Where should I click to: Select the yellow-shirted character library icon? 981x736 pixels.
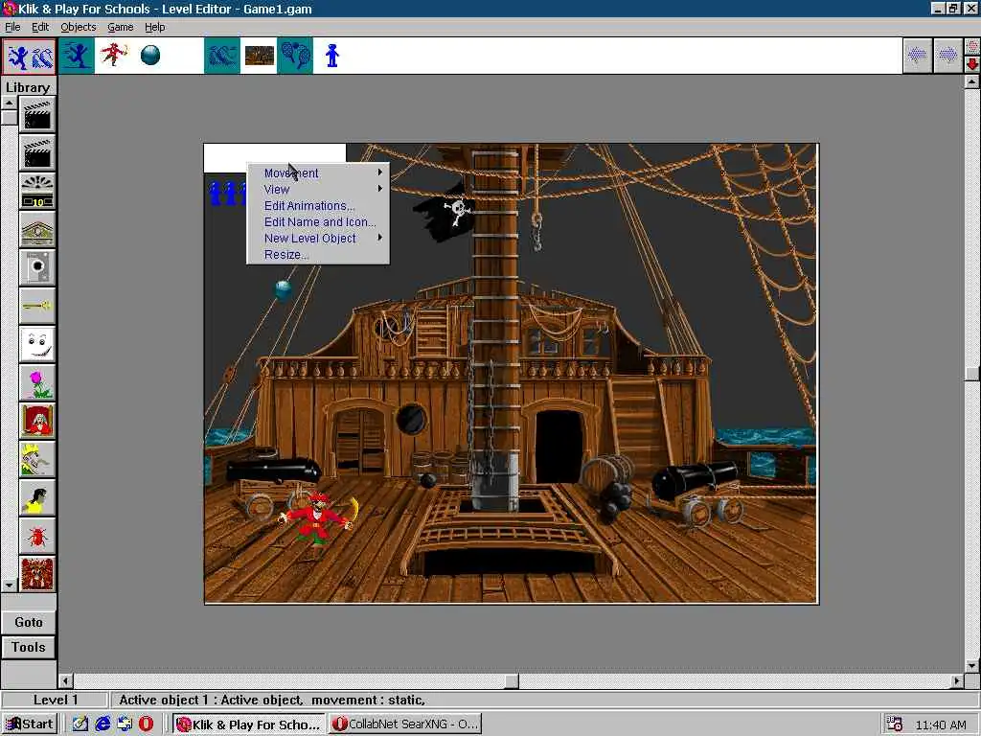(x=37, y=497)
